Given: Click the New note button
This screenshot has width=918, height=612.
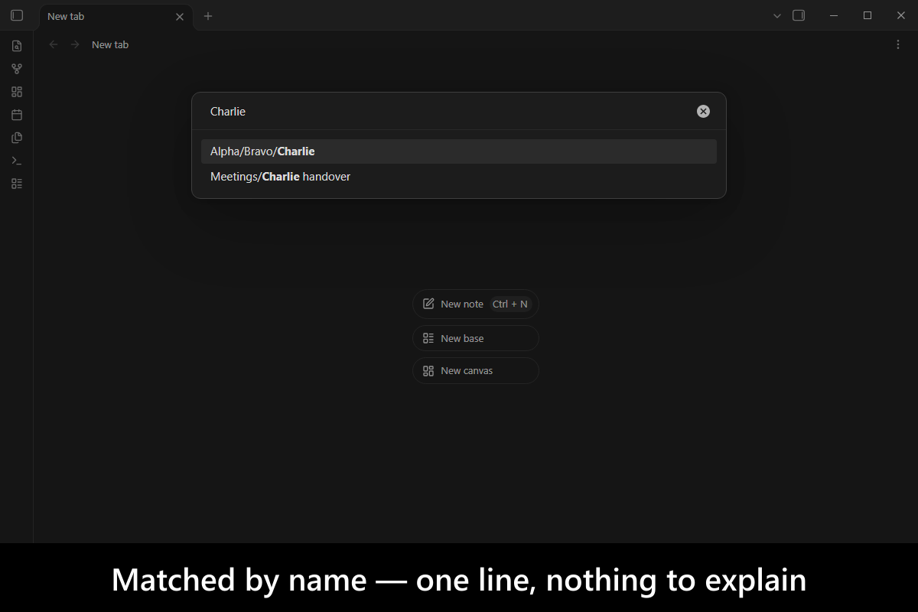Looking at the screenshot, I should coord(476,304).
